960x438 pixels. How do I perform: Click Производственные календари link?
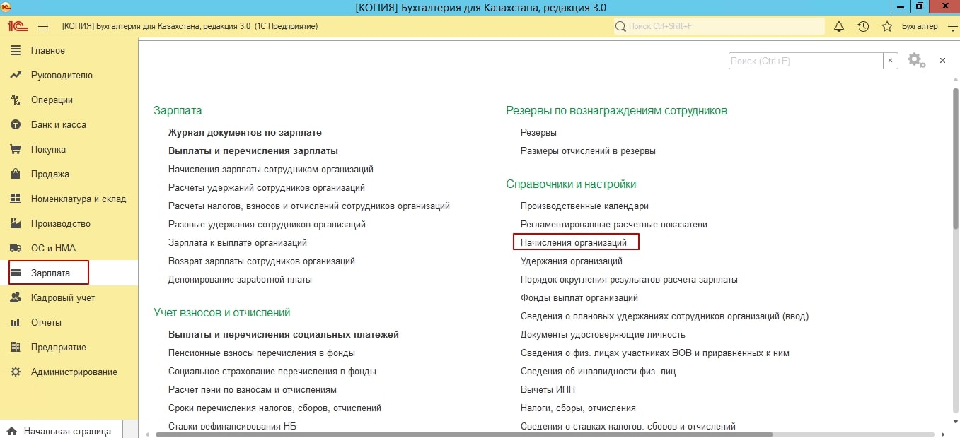tap(584, 206)
